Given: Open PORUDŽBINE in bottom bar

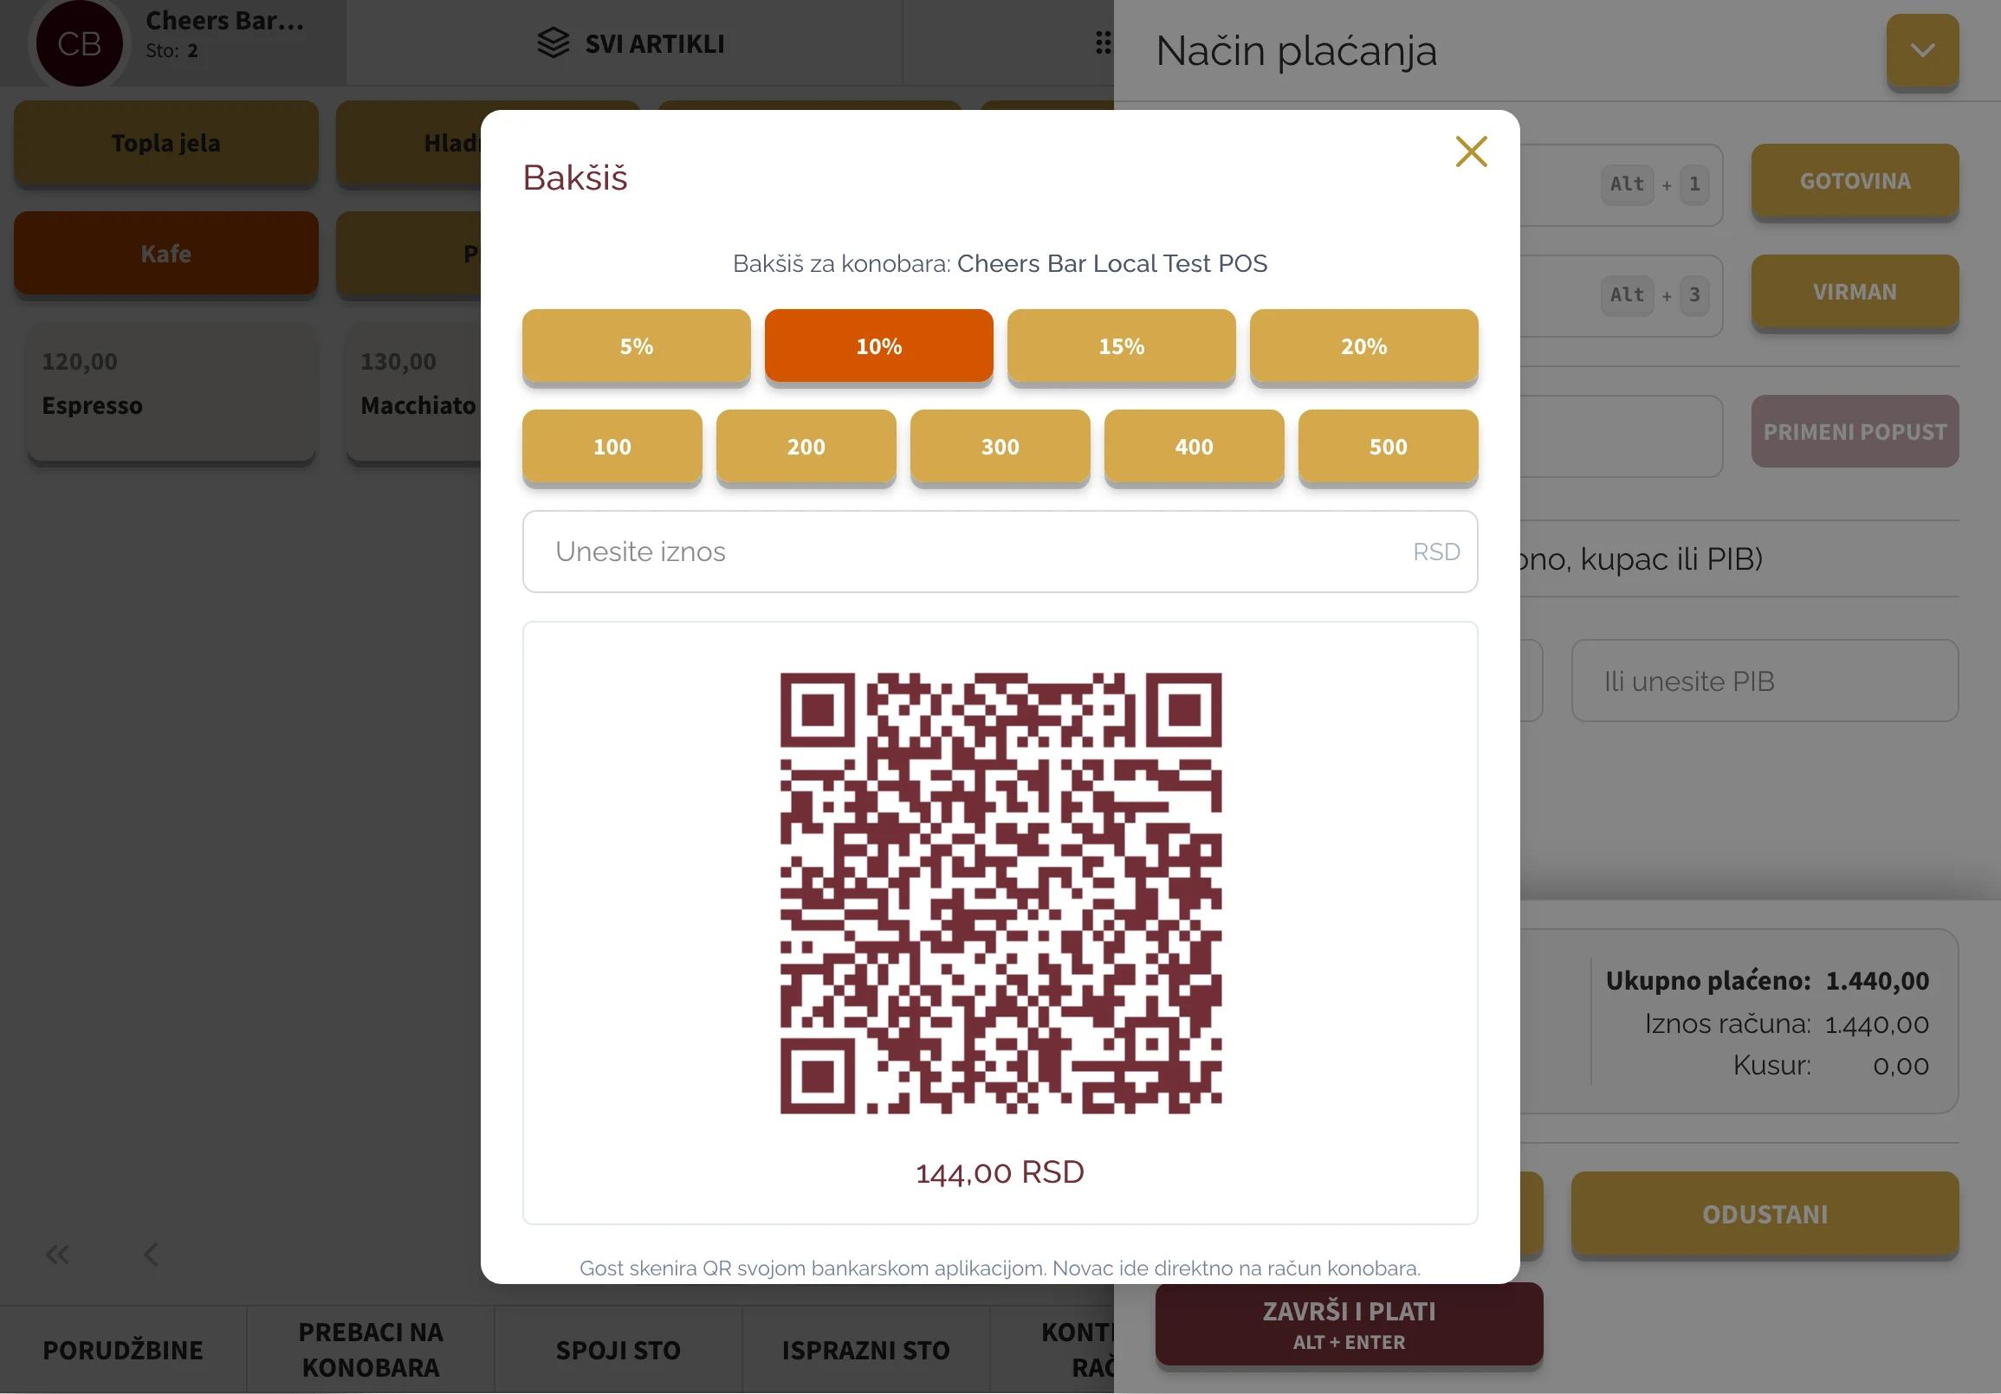Looking at the screenshot, I should pyautogui.click(x=123, y=1350).
